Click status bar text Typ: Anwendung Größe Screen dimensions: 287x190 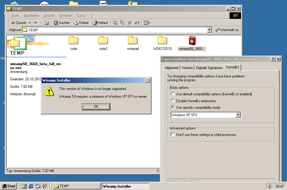30,171
